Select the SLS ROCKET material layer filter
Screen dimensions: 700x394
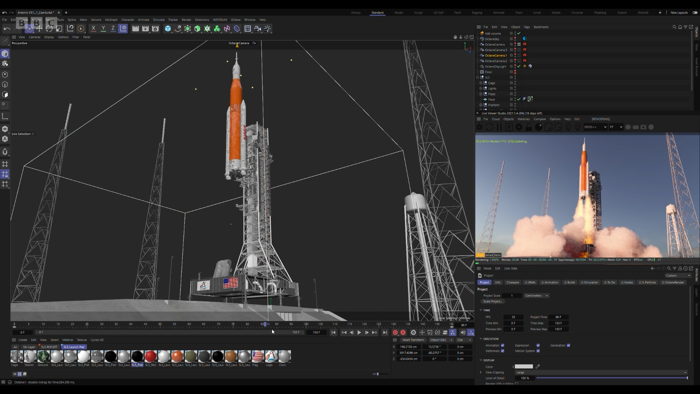pos(49,347)
